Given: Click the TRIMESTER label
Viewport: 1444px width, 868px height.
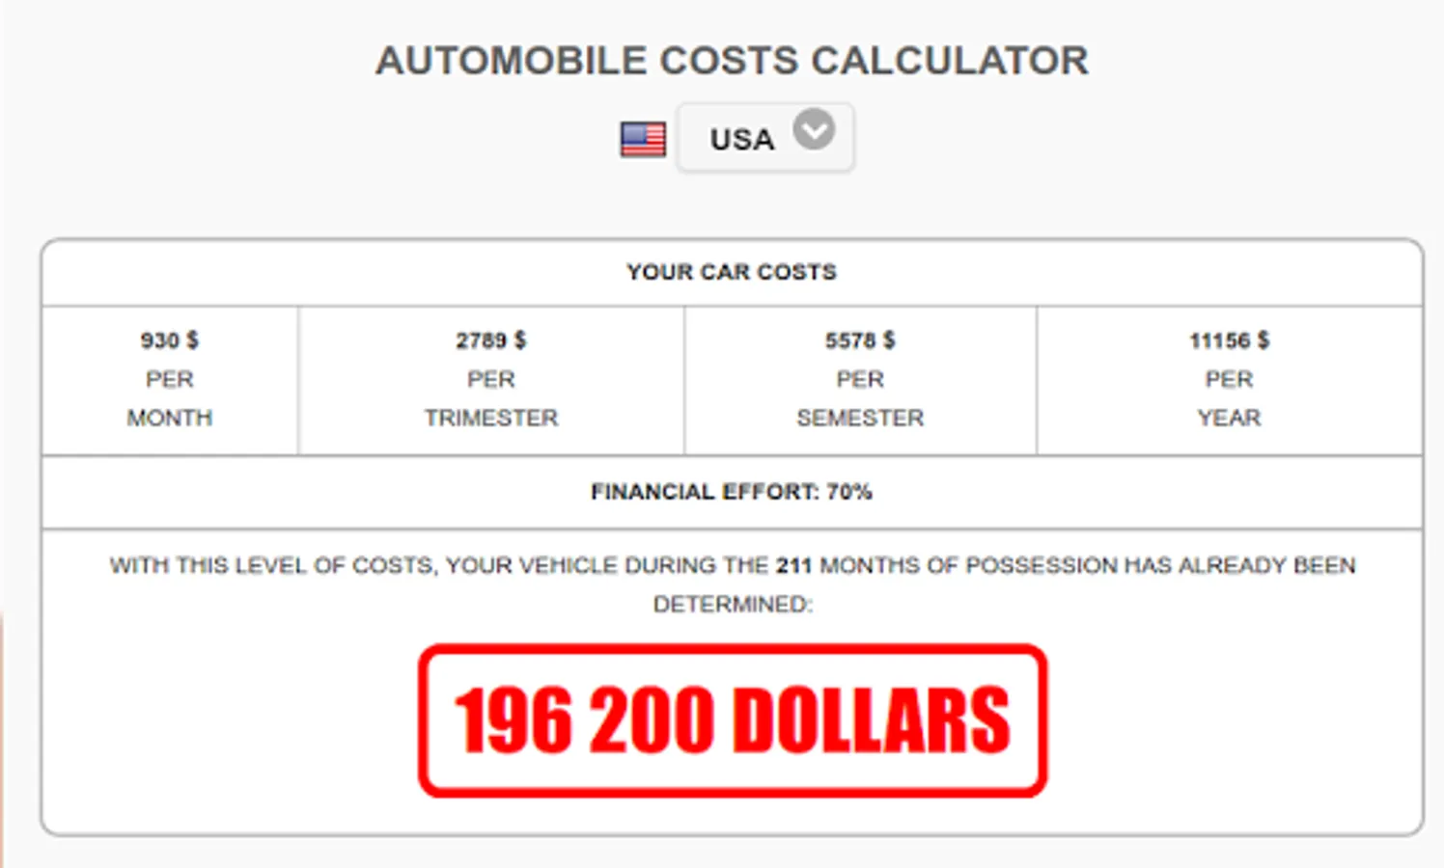Looking at the screenshot, I should (490, 418).
